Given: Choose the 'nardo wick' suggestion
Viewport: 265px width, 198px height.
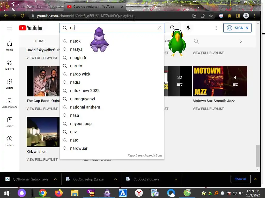Looking at the screenshot, I should (x=112, y=74).
